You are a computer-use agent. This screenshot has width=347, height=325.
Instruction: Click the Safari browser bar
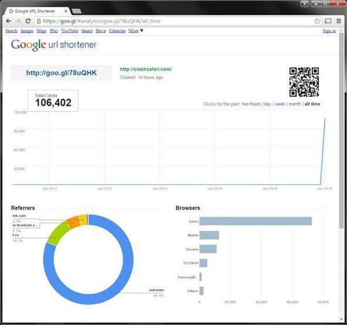[256, 221]
